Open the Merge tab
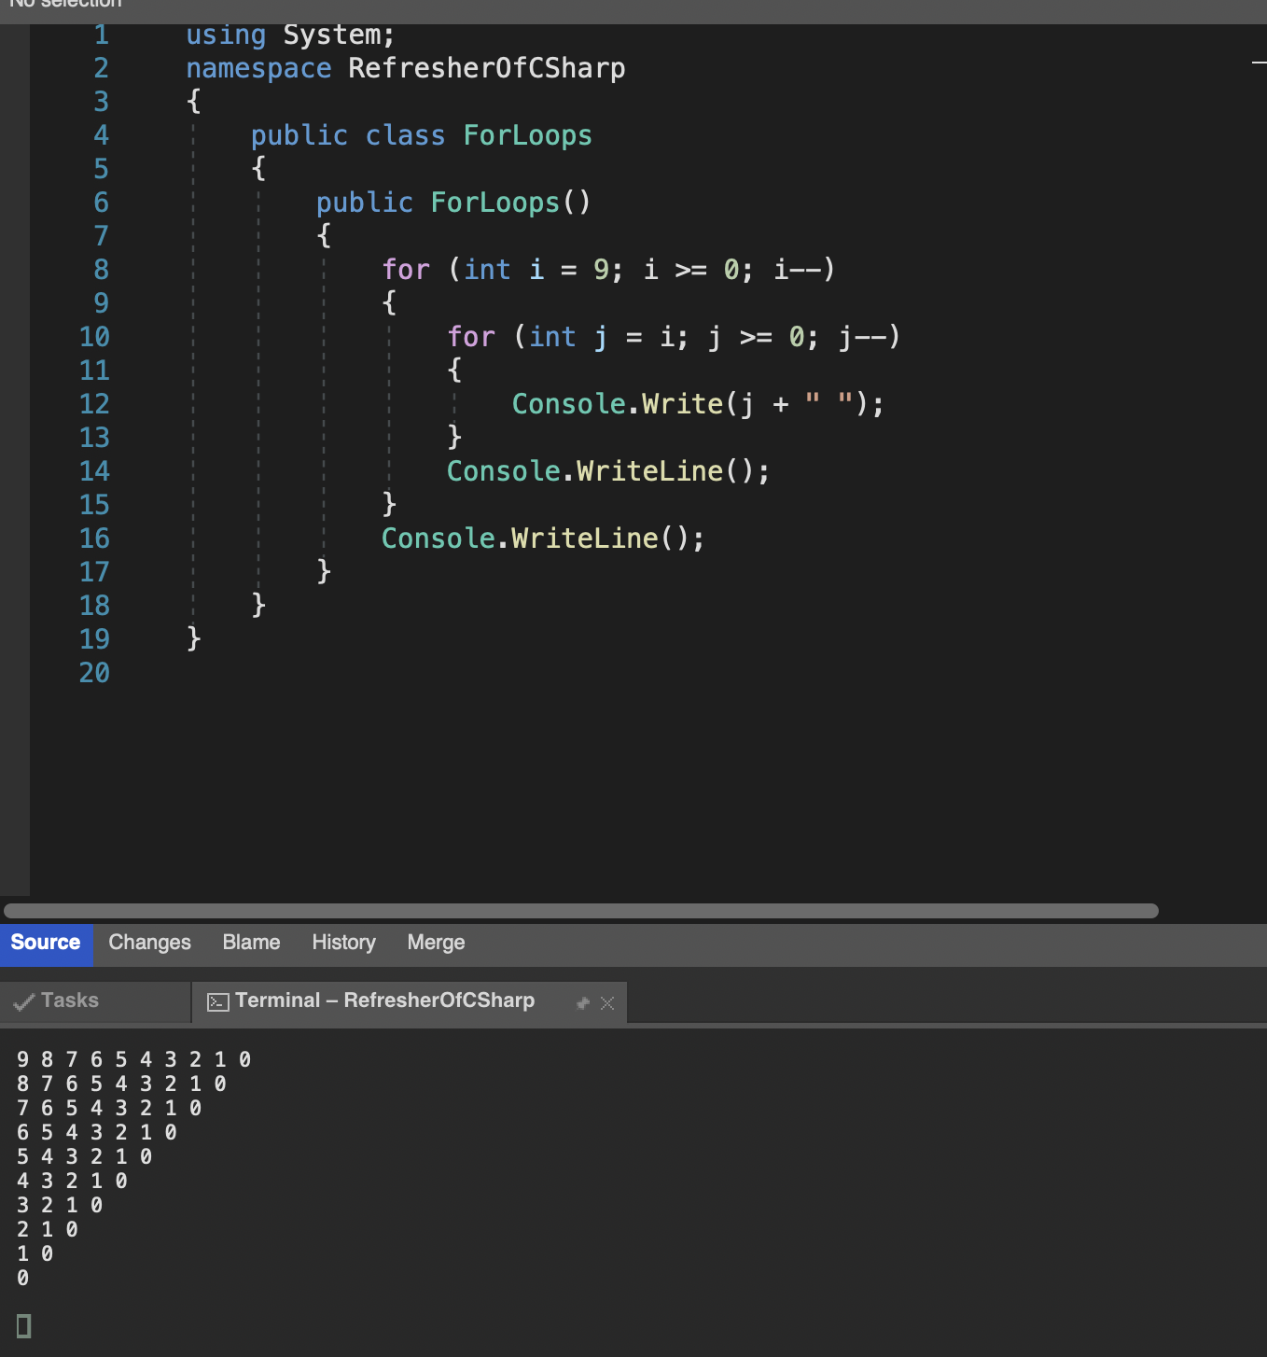The image size is (1267, 1357). coord(435,943)
